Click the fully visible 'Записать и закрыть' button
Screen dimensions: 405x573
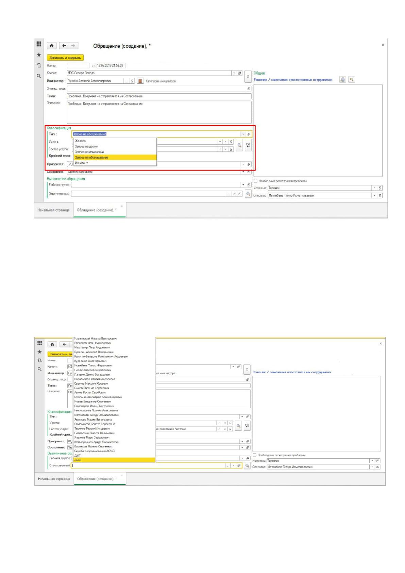(x=65, y=58)
